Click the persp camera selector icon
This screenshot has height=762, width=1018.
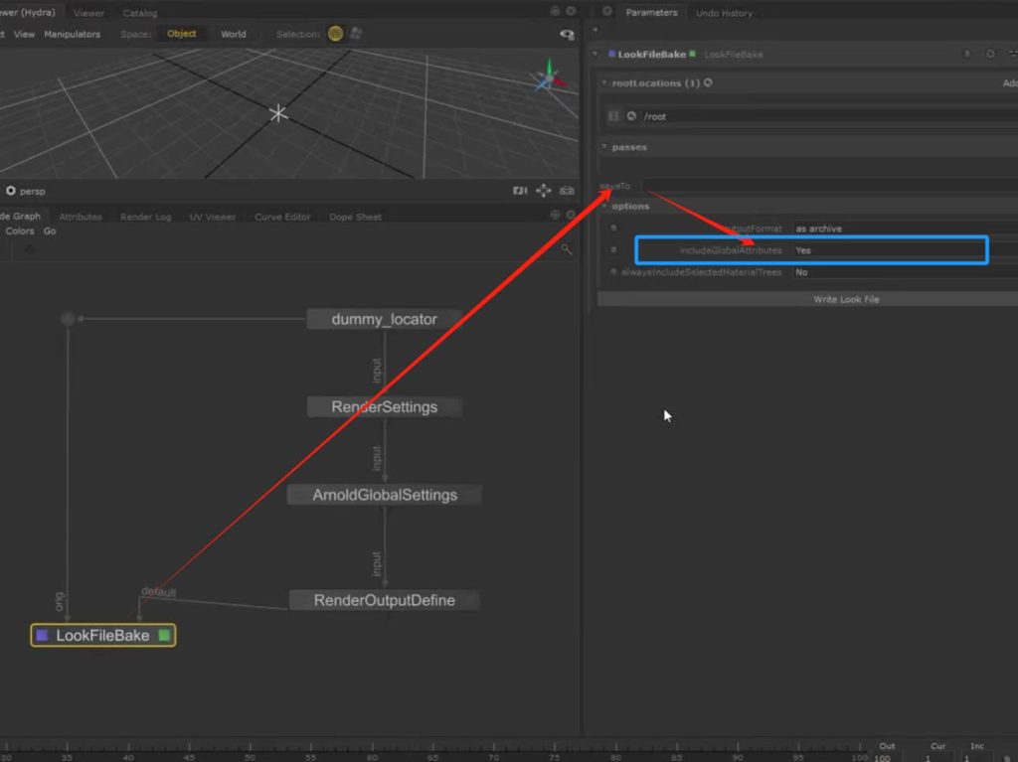tap(11, 191)
